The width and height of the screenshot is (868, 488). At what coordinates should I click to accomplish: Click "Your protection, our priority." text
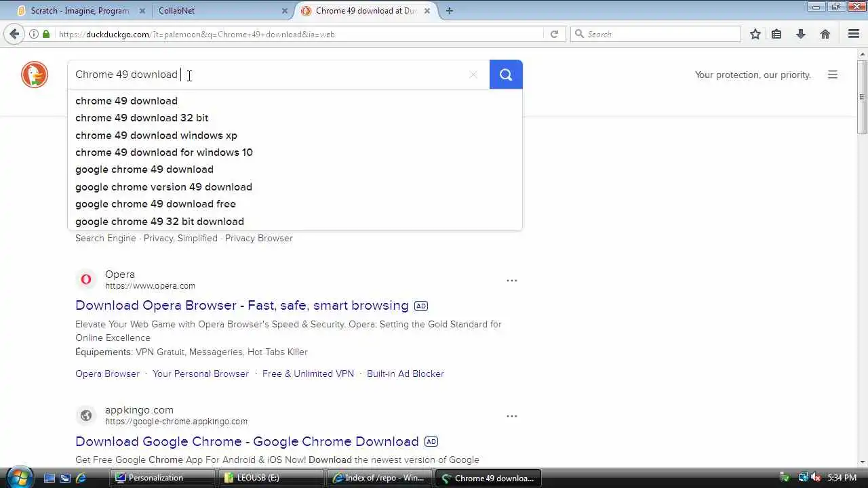tap(753, 75)
